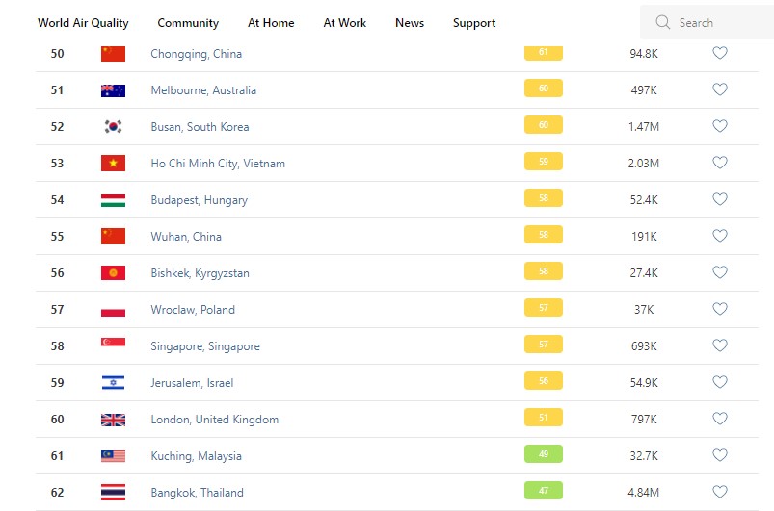Viewport: 774px width, 511px height.
Task: Click the Vietnam flag beside Ho Chi Minh City
Action: tap(113, 164)
